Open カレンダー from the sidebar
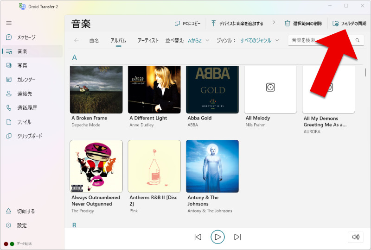The height and width of the screenshot is (250, 371). 26,80
